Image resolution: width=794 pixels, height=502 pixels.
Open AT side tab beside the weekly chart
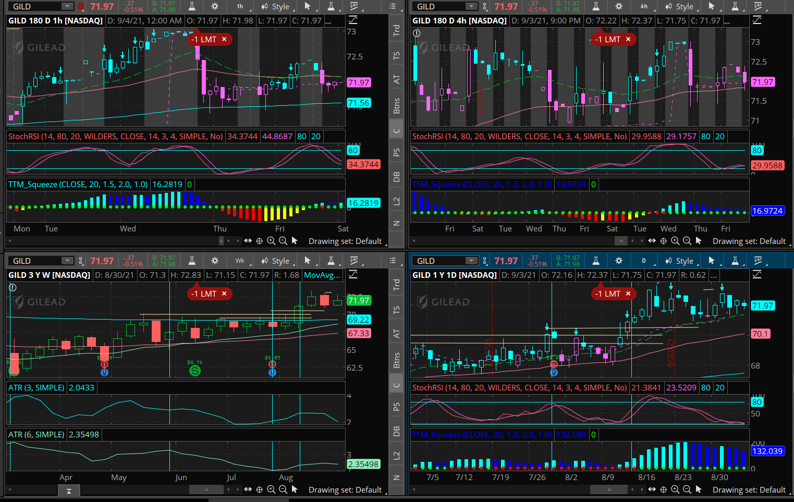[396, 333]
